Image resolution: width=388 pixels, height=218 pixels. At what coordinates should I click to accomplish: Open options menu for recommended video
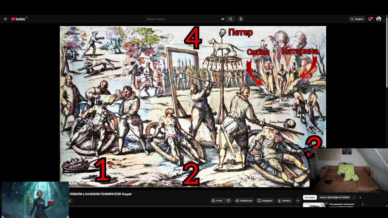[363, 205]
